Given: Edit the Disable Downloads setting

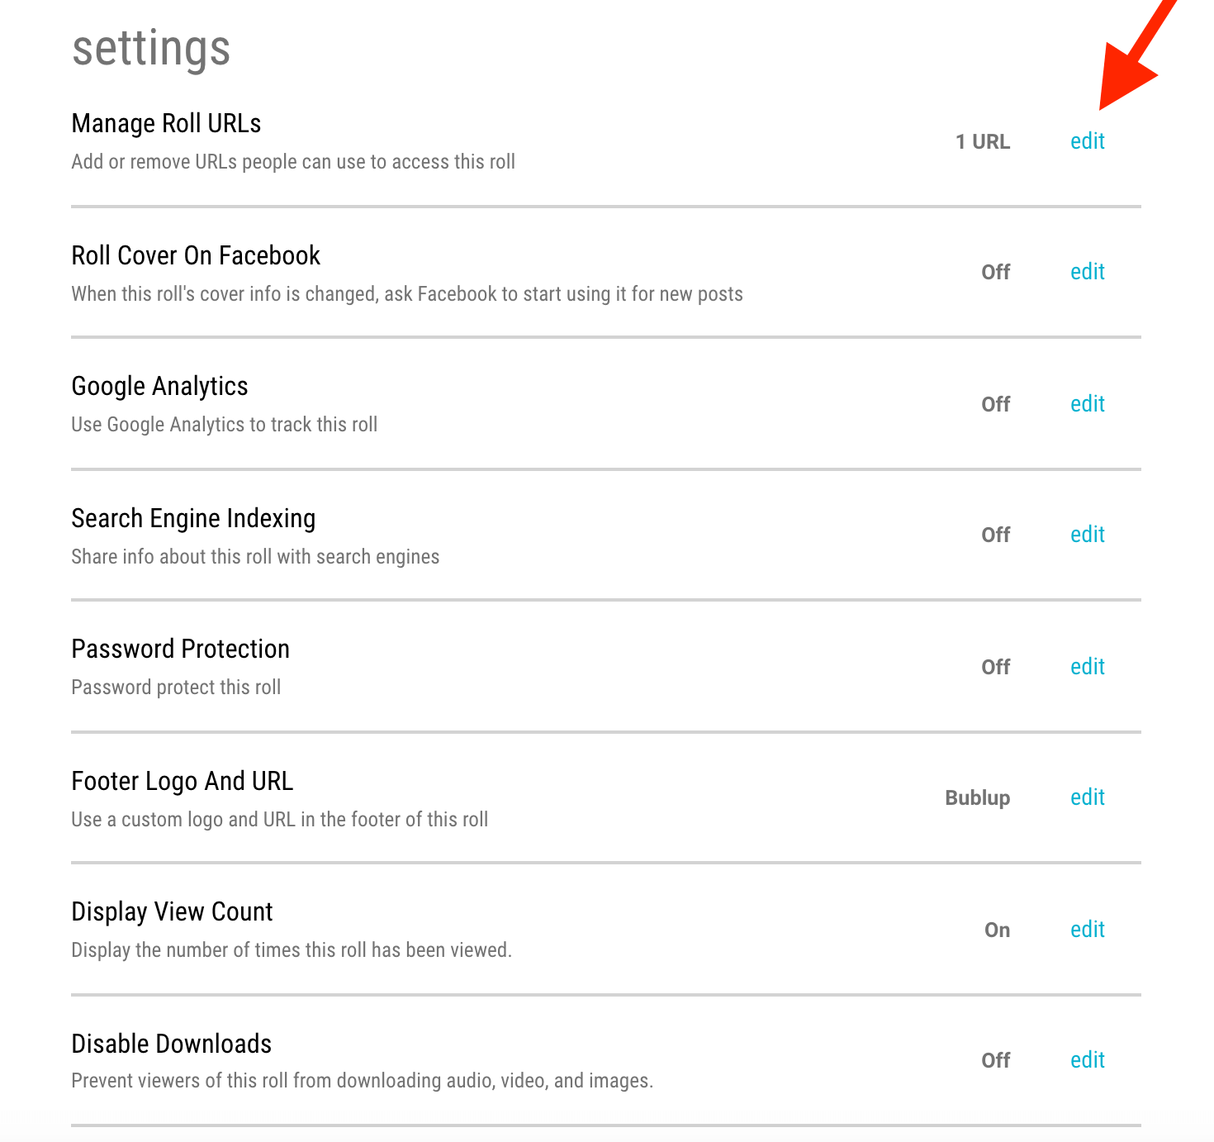Looking at the screenshot, I should tap(1088, 1060).
